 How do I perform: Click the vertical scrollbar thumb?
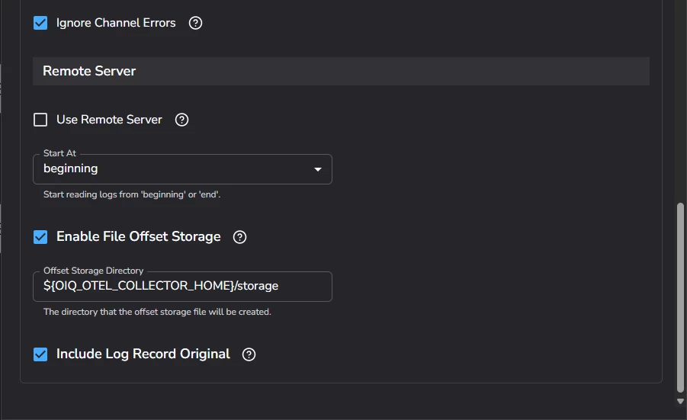680,297
